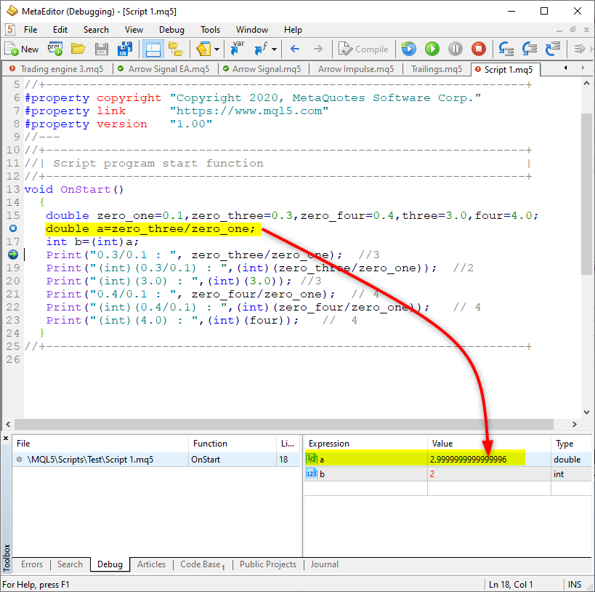
Task: Open the styler icon in toolbar
Action: pyautogui.click(x=203, y=49)
